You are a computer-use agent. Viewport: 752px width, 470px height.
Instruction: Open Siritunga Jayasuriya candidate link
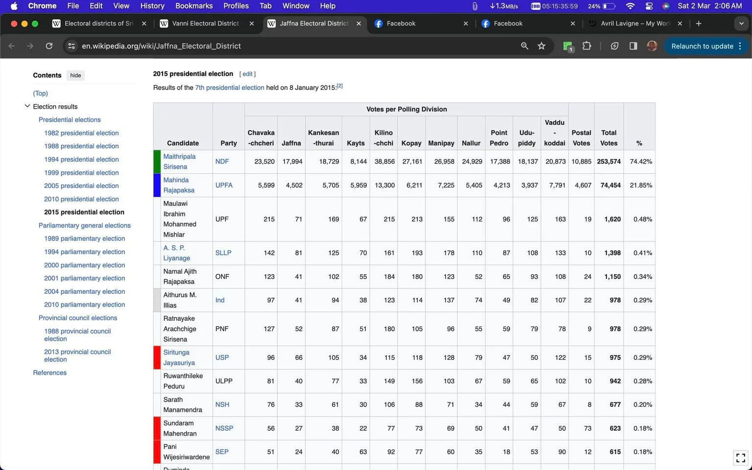tap(179, 357)
